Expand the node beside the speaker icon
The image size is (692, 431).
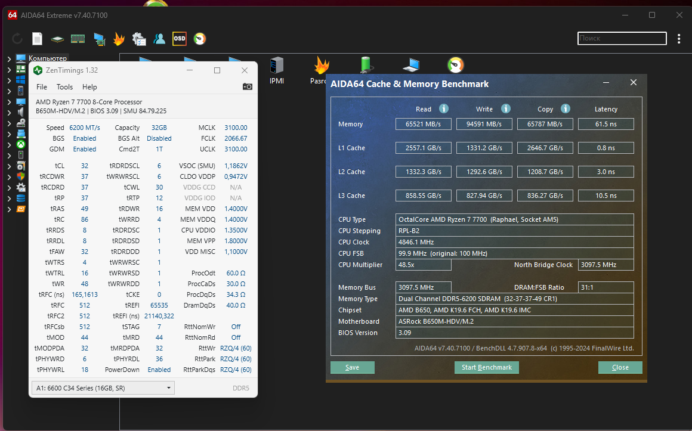click(9, 113)
